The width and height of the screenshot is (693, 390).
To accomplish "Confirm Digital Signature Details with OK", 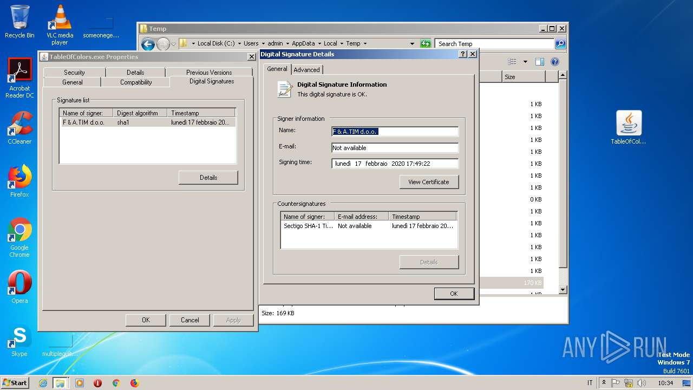I will 454,294.
